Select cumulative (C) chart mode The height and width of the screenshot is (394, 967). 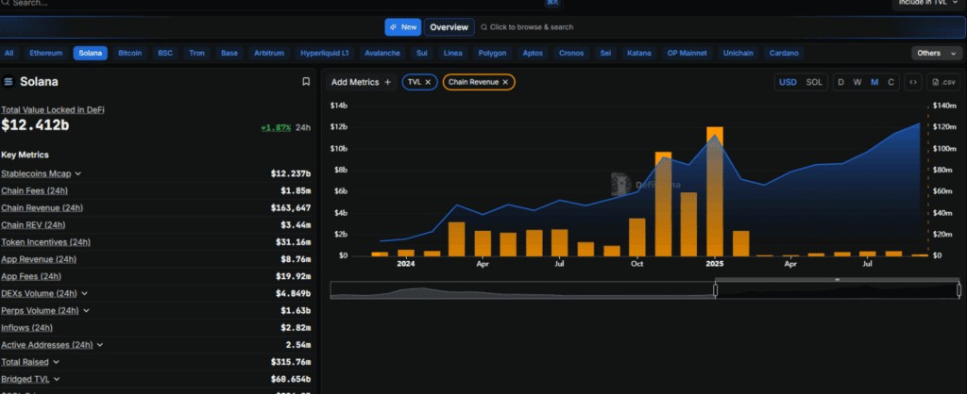pyautogui.click(x=891, y=82)
